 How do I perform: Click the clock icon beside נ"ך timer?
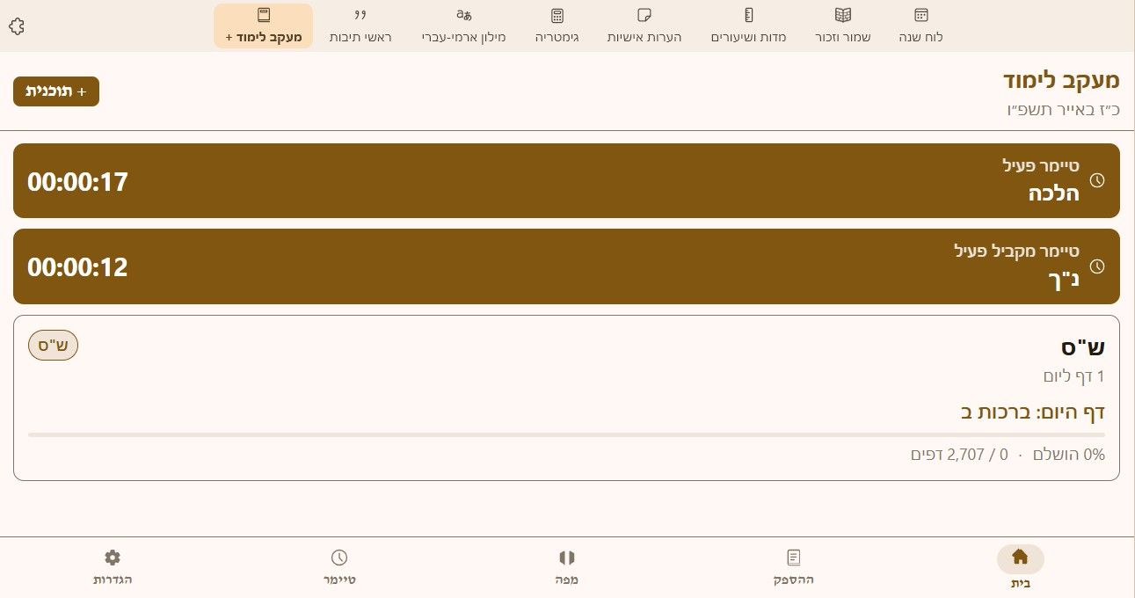click(1097, 266)
